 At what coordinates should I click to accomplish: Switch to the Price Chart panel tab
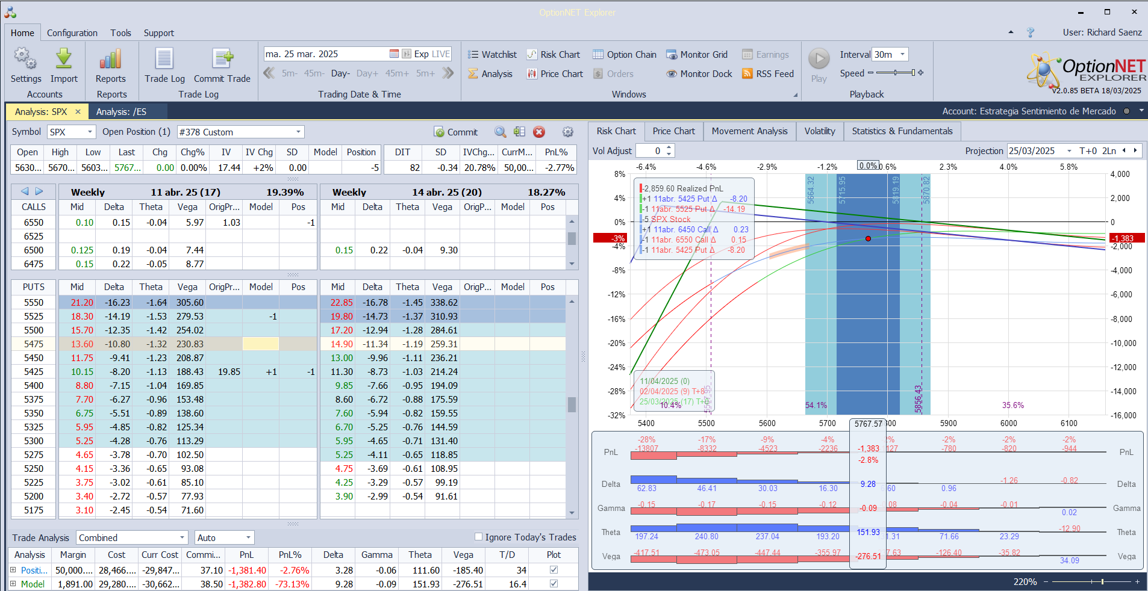point(673,131)
